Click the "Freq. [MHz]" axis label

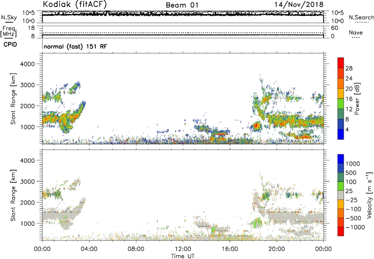click(x=8, y=31)
